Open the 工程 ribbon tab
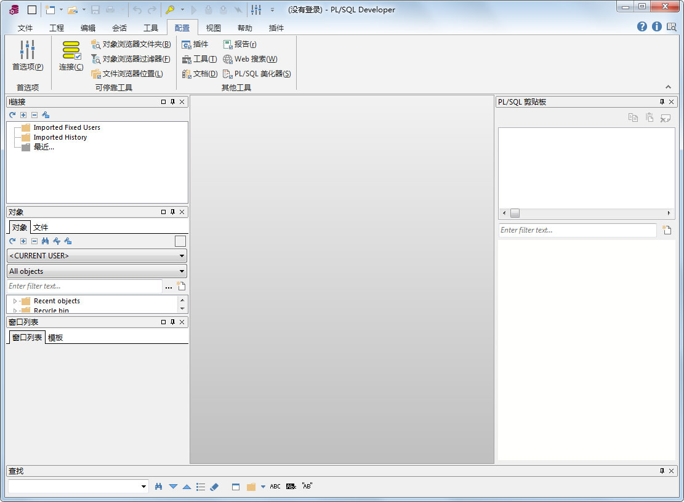Image resolution: width=684 pixels, height=502 pixels. pos(56,28)
